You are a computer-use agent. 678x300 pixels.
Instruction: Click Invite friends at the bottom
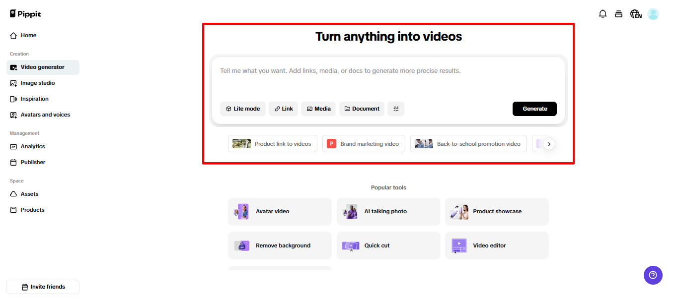click(x=42, y=287)
